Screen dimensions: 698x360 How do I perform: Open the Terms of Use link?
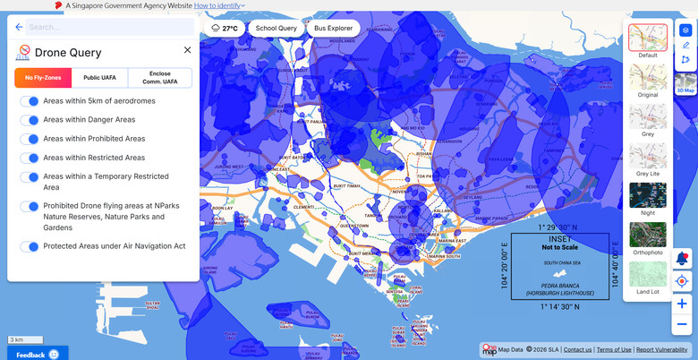(x=614, y=350)
